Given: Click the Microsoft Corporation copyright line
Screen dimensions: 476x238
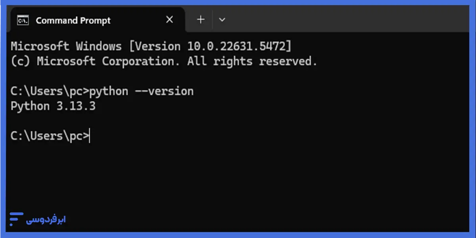Looking at the screenshot, I should click(164, 61).
